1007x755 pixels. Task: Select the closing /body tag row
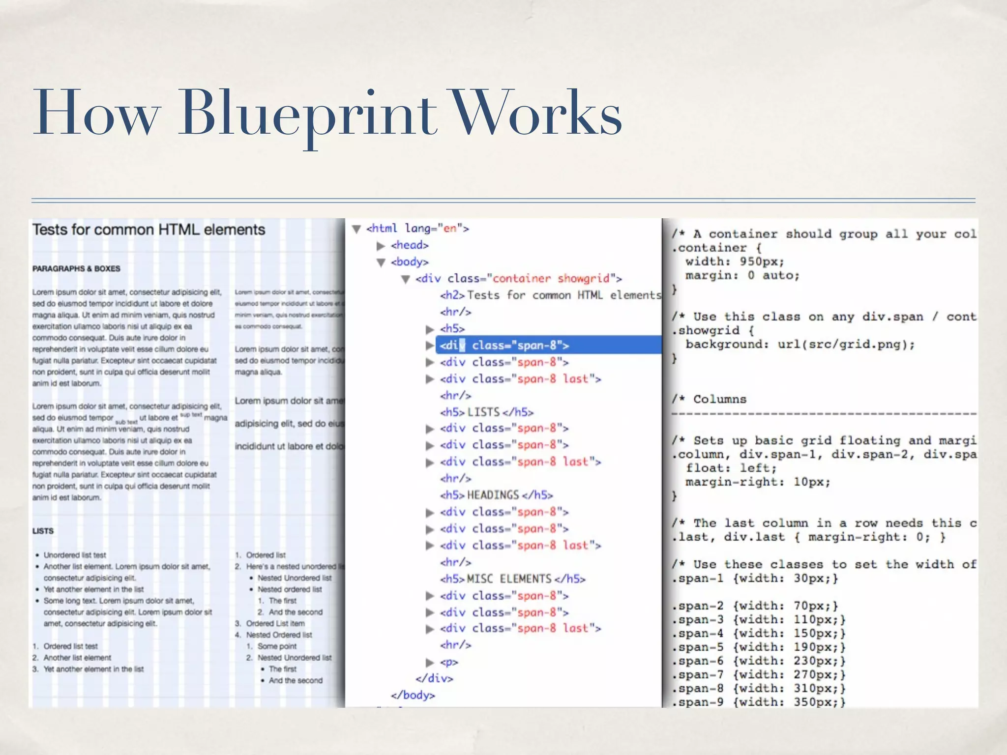tap(413, 695)
